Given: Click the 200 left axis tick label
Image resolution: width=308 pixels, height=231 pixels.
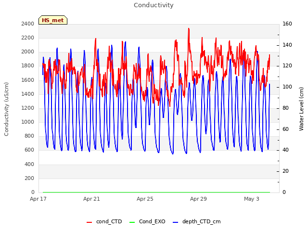Looking at the screenshot, I should pyautogui.click(x=29, y=179).
